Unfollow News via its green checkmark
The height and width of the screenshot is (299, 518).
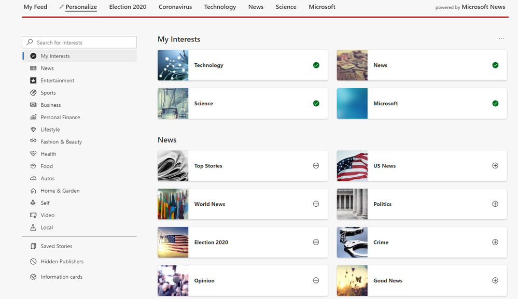coord(495,65)
